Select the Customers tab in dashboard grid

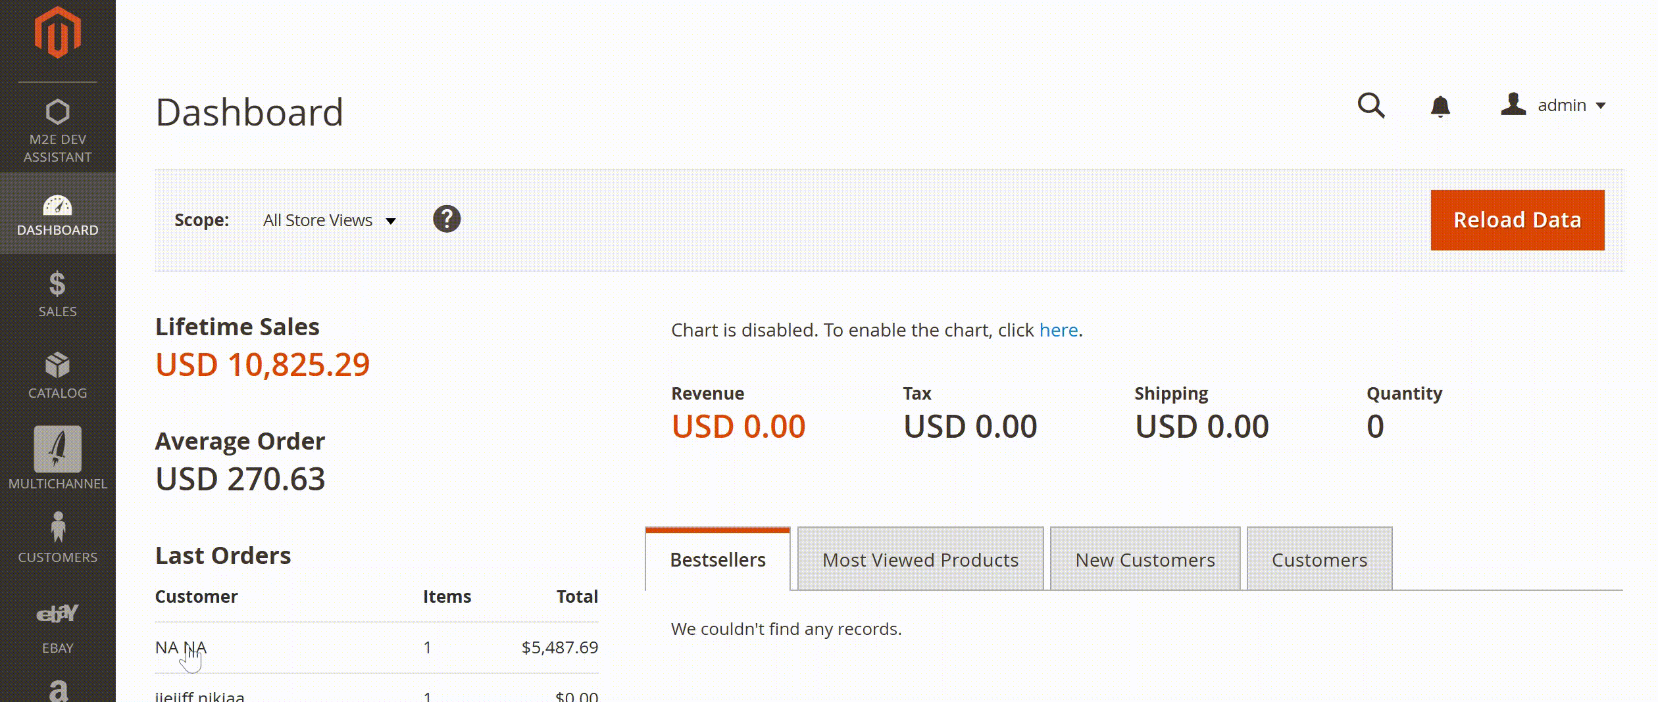(1319, 560)
